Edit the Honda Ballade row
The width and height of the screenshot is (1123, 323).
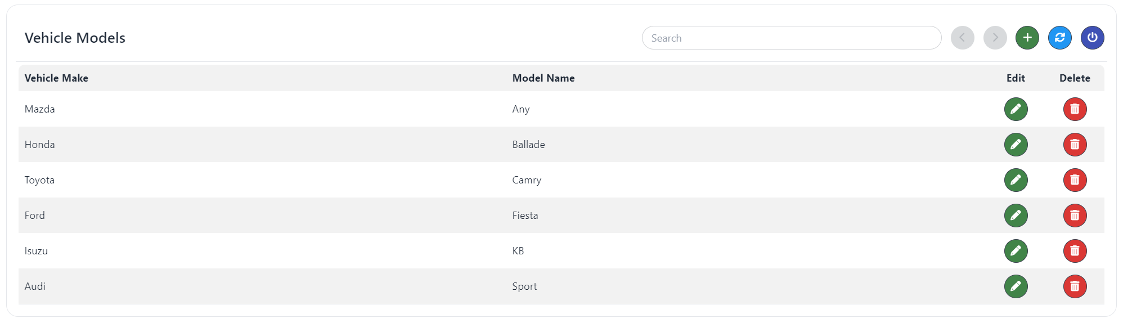click(1016, 145)
